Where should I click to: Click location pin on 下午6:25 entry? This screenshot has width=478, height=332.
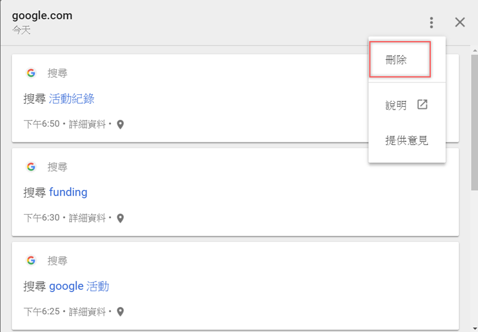point(120,312)
